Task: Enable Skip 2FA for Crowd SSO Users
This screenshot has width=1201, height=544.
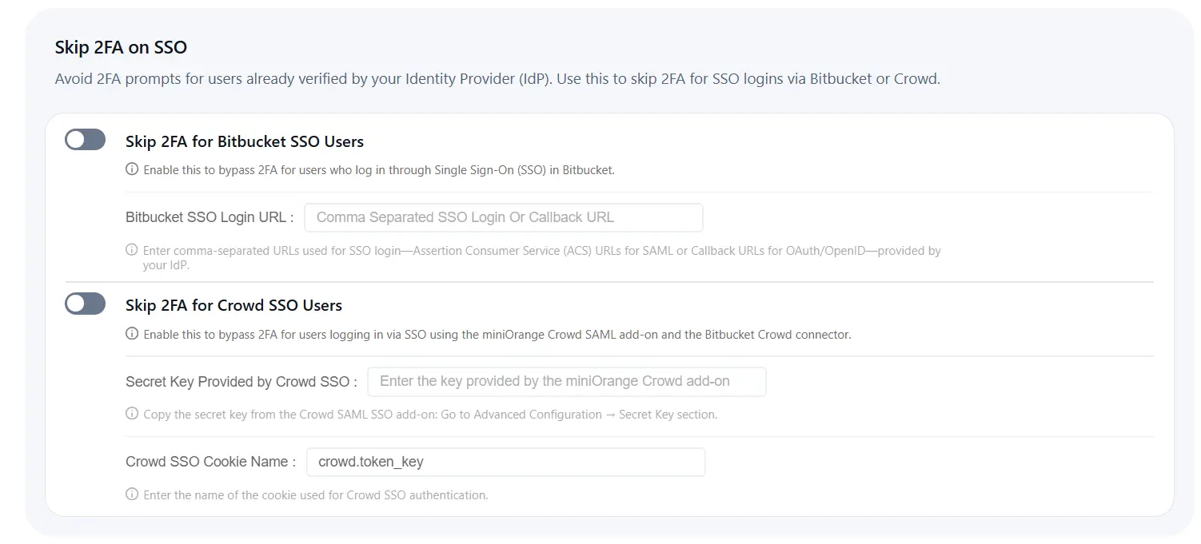Action: [x=85, y=304]
